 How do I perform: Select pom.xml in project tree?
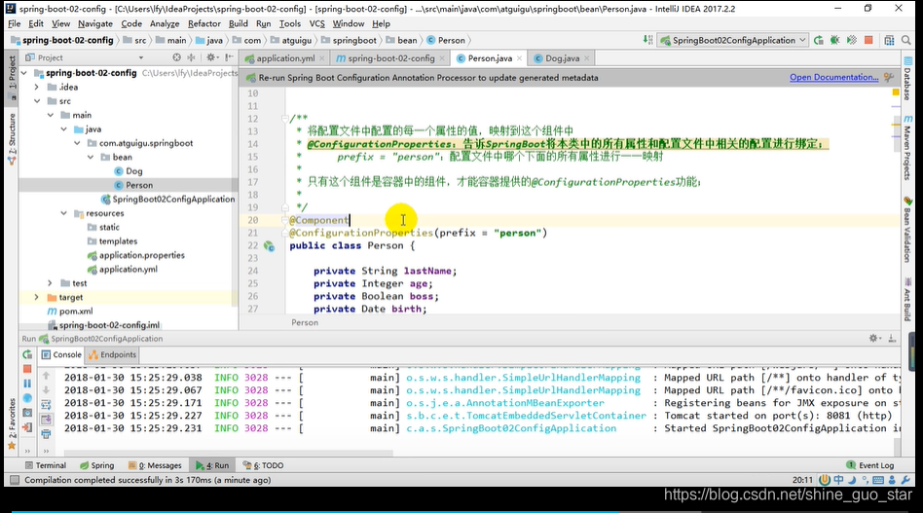tap(76, 311)
